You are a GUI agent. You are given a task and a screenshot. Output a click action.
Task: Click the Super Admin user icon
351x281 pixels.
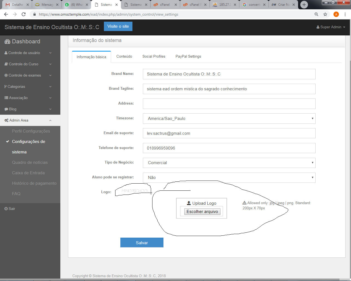click(x=318, y=27)
